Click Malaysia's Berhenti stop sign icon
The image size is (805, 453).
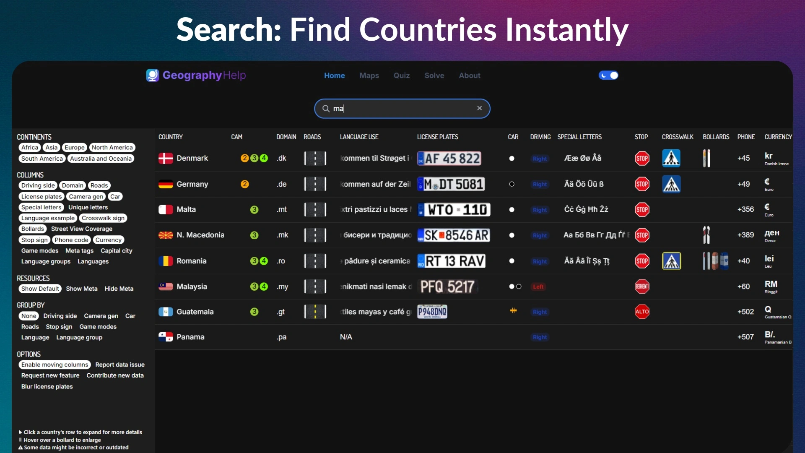tap(642, 286)
